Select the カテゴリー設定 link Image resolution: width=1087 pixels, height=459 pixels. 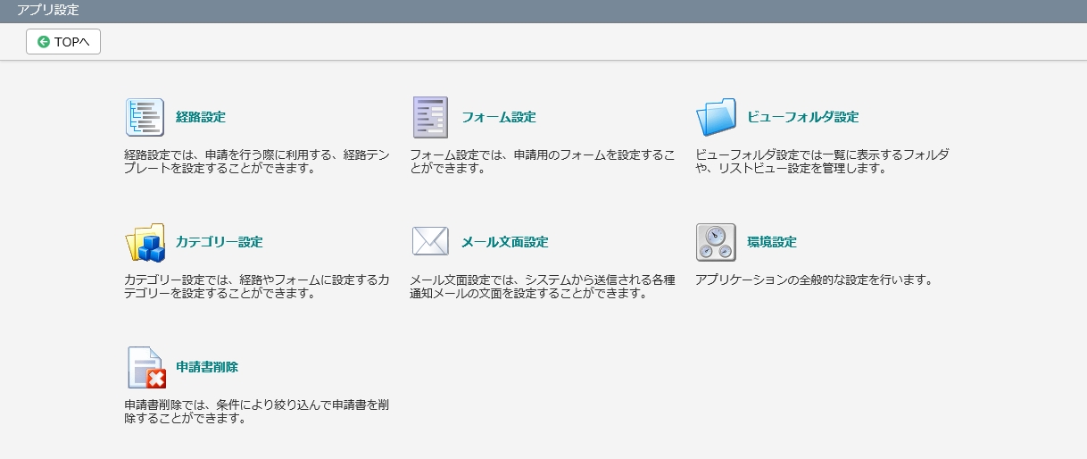(220, 242)
